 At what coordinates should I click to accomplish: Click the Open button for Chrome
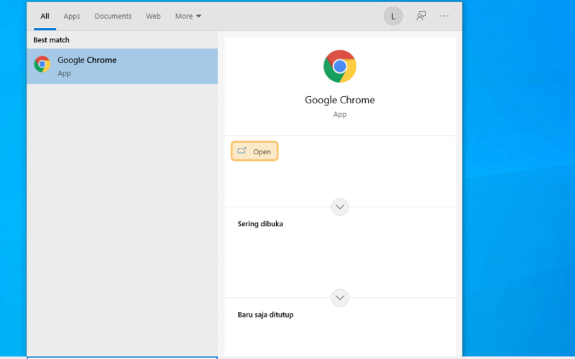click(254, 151)
